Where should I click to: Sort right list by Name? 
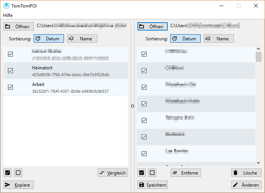(x=219, y=38)
